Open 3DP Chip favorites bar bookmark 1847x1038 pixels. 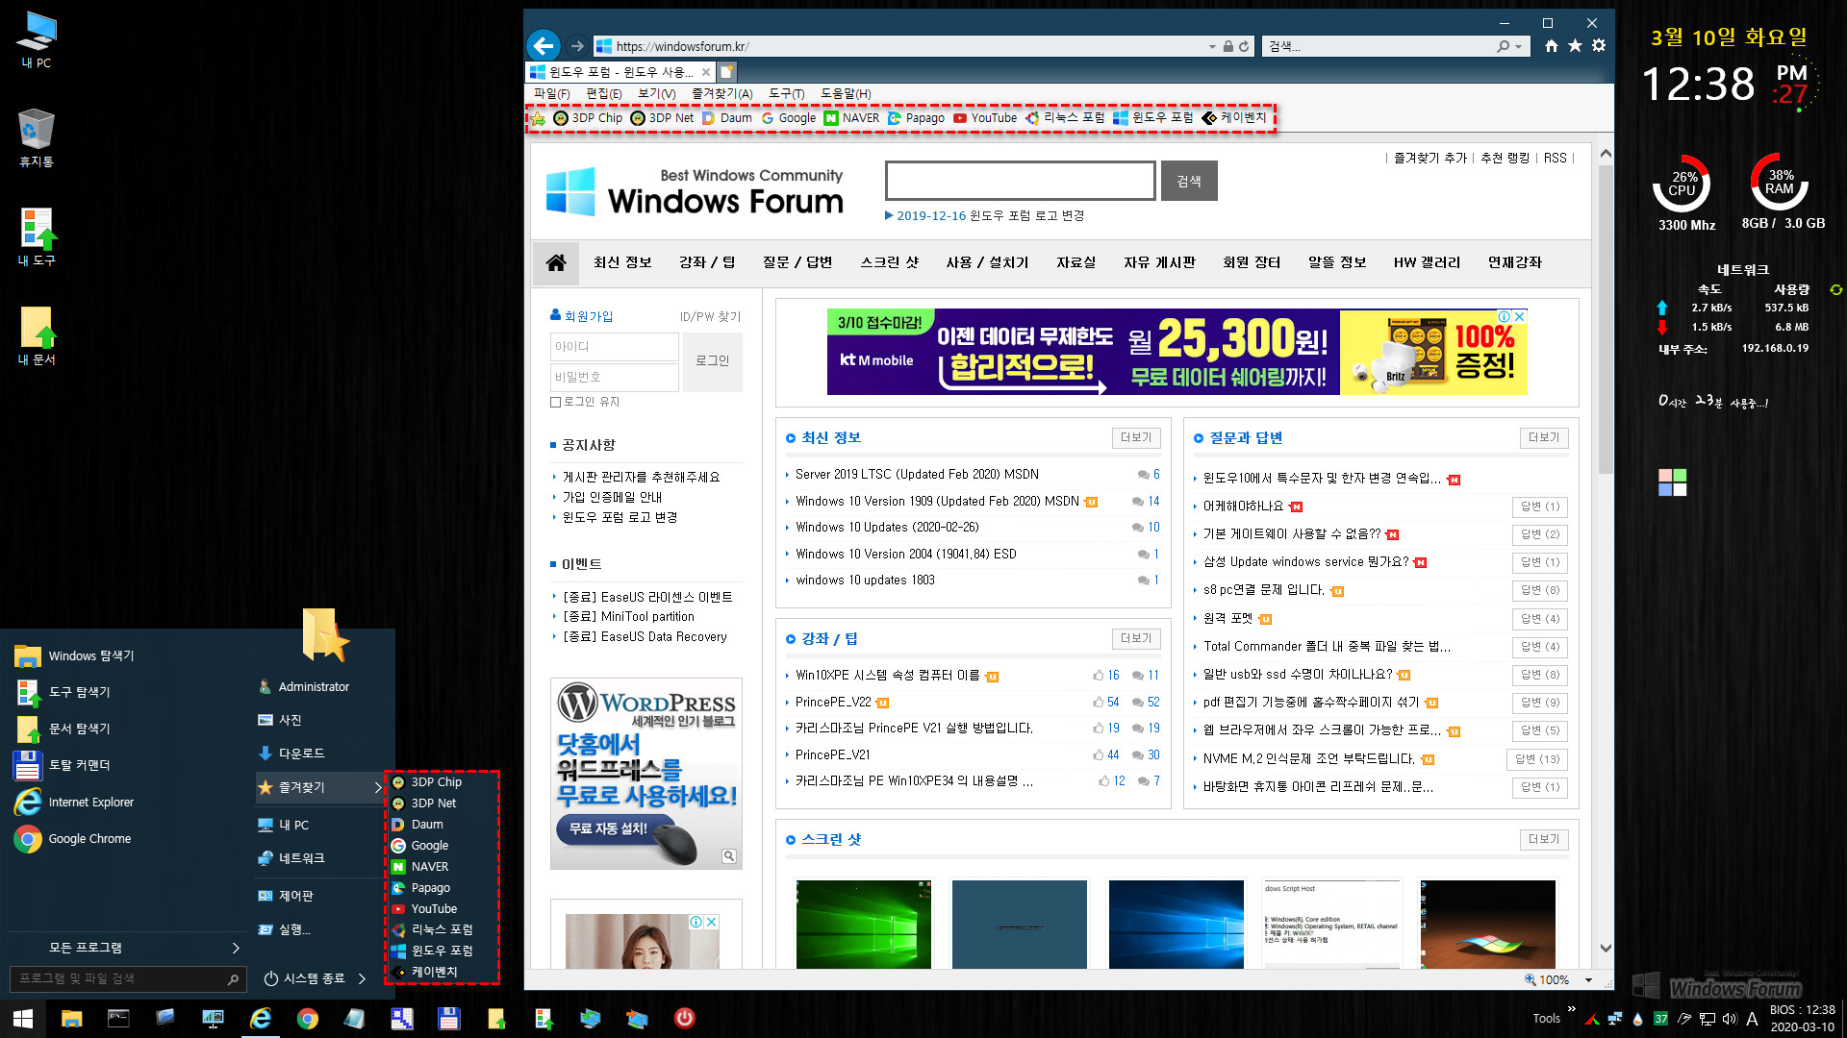coord(589,118)
